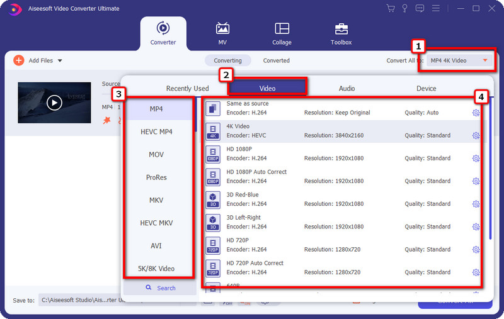Click the key-shaped register icon
Viewport: 504px width, 319px height.
pos(404,8)
